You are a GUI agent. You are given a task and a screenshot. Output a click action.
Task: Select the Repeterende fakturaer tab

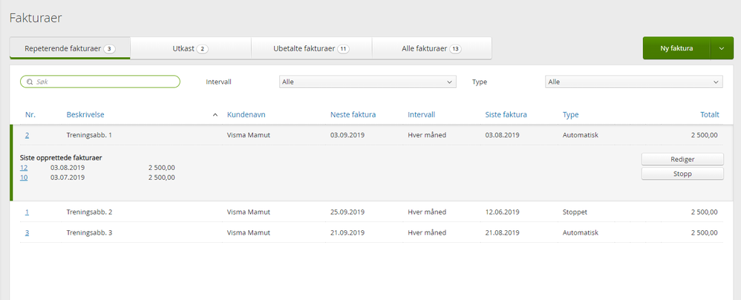(69, 48)
